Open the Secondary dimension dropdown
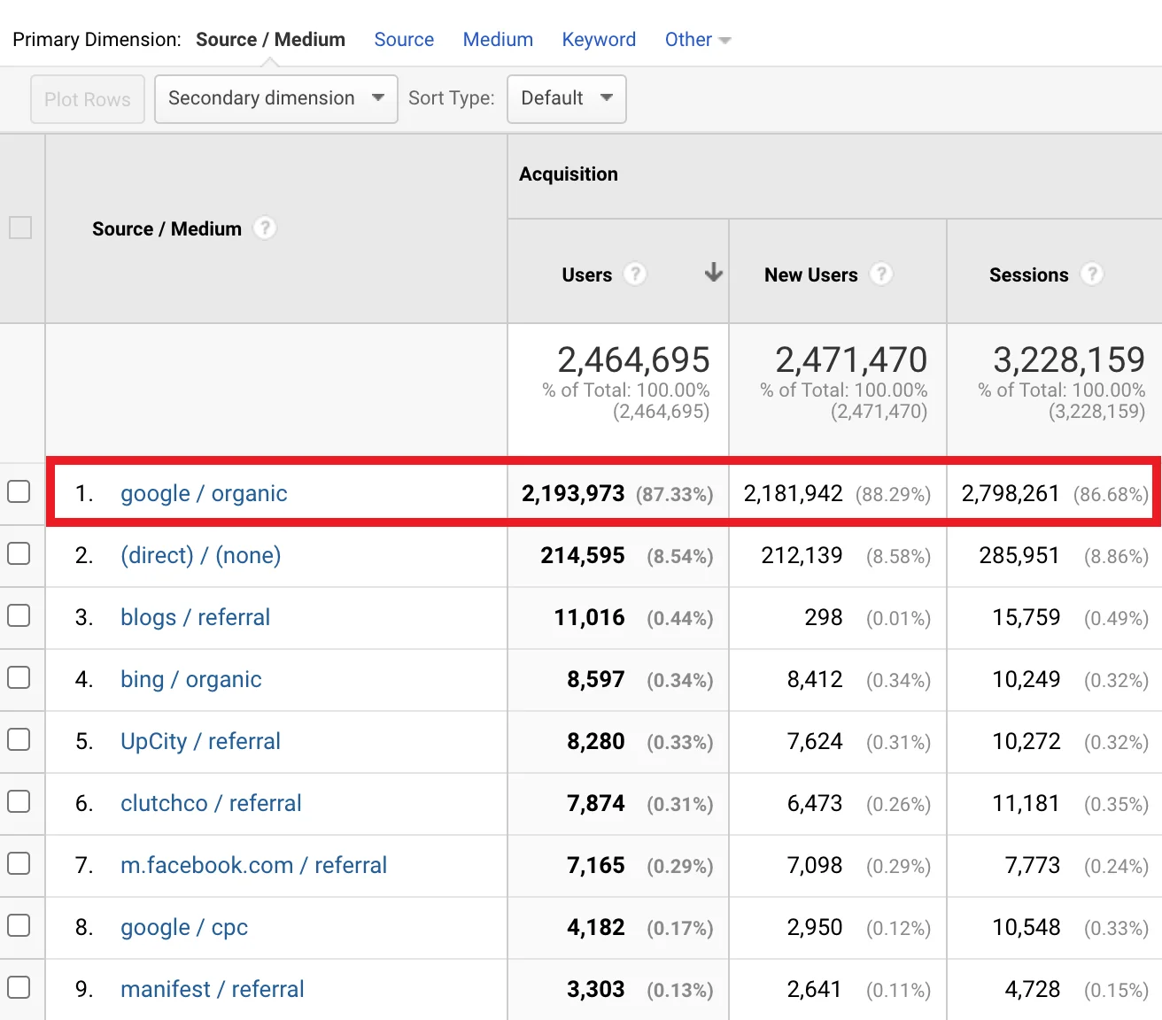This screenshot has width=1162, height=1020. click(275, 98)
